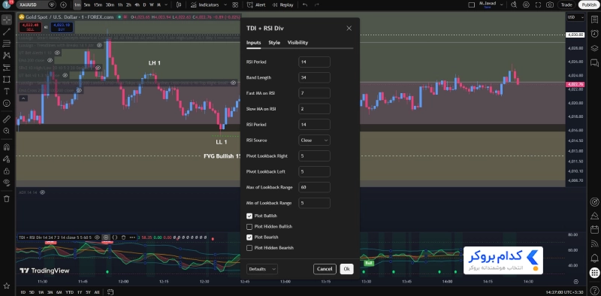The image size is (601, 296).
Task: Toggle magnet mode in left toolbar
Action: 7,147
